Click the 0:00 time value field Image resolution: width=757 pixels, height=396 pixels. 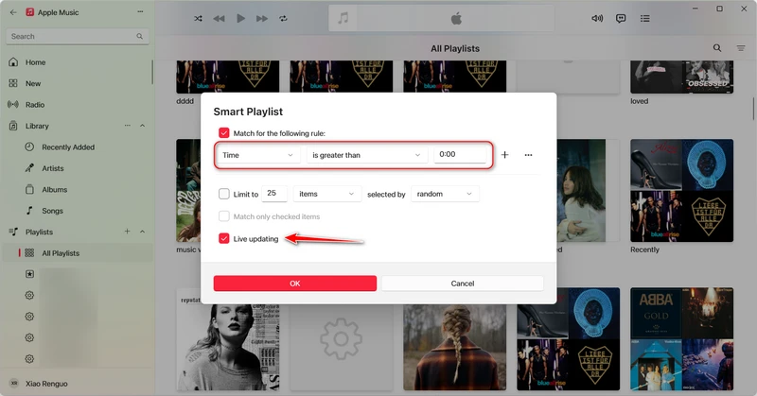pos(460,154)
